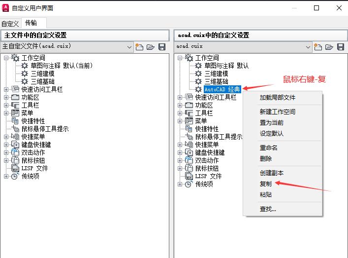Click LISP 文件 icon in right tree
Image resolution: width=348 pixels, height=258 pixels.
(x=189, y=177)
